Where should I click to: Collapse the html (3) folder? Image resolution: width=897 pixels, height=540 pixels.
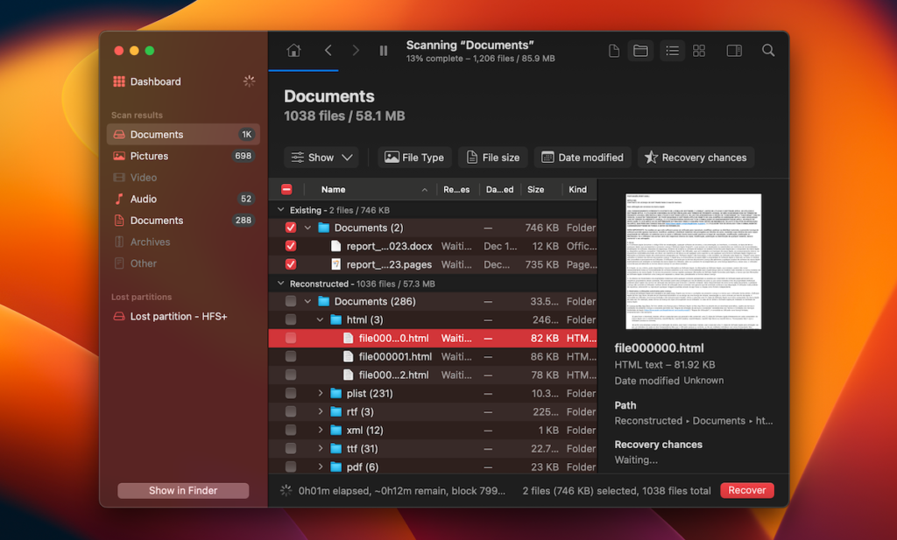point(321,319)
